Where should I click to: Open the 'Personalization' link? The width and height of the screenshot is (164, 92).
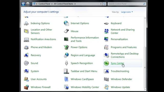coord(119,39)
